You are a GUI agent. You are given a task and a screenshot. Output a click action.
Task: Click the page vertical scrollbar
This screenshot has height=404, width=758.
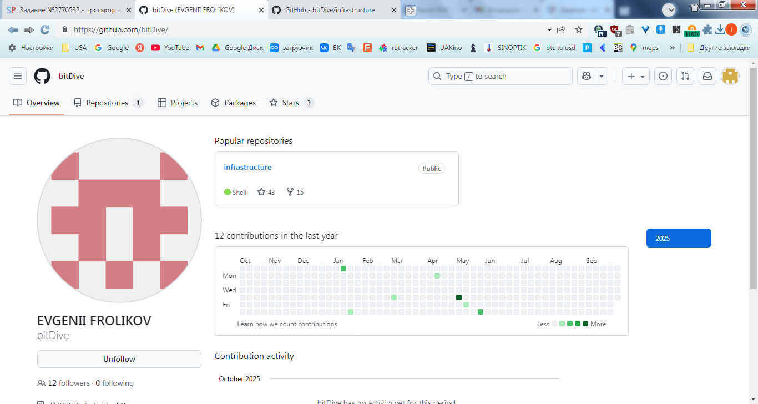753,178
